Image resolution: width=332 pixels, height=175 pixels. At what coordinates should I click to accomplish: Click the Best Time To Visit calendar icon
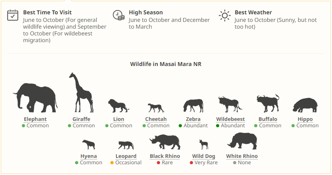pyautogui.click(x=13, y=15)
